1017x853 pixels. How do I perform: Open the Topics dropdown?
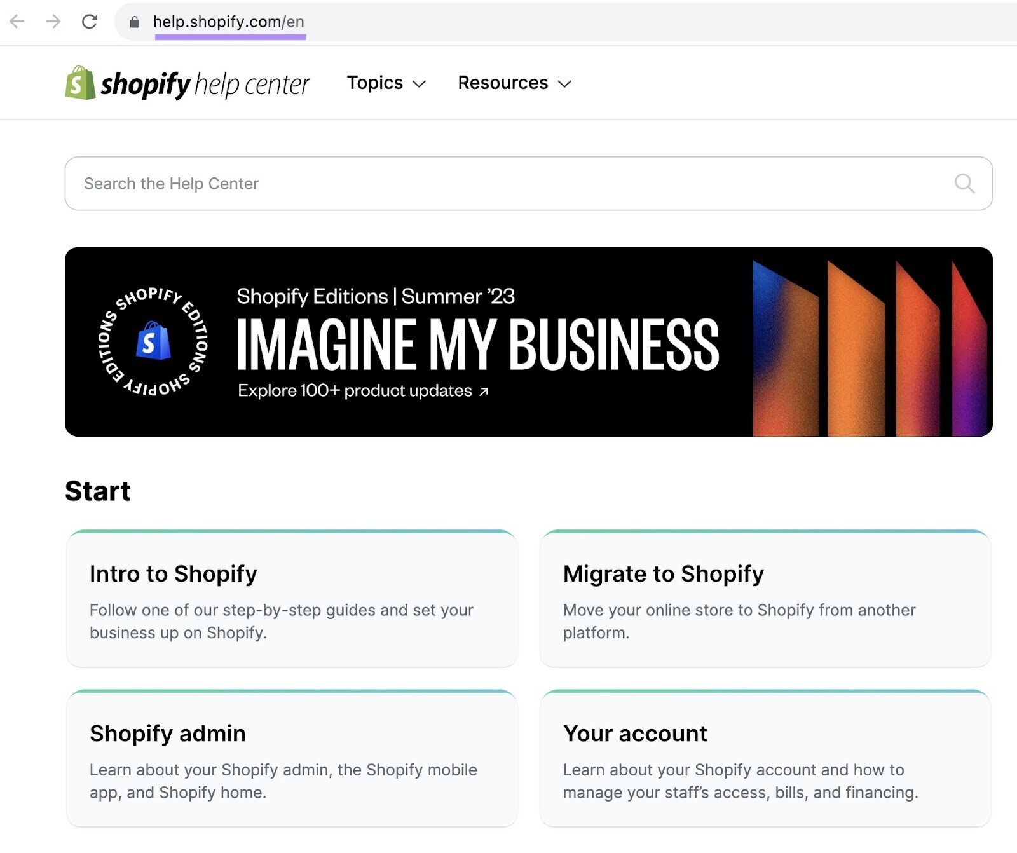click(x=385, y=83)
